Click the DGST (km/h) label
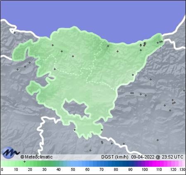 click(x=115, y=157)
